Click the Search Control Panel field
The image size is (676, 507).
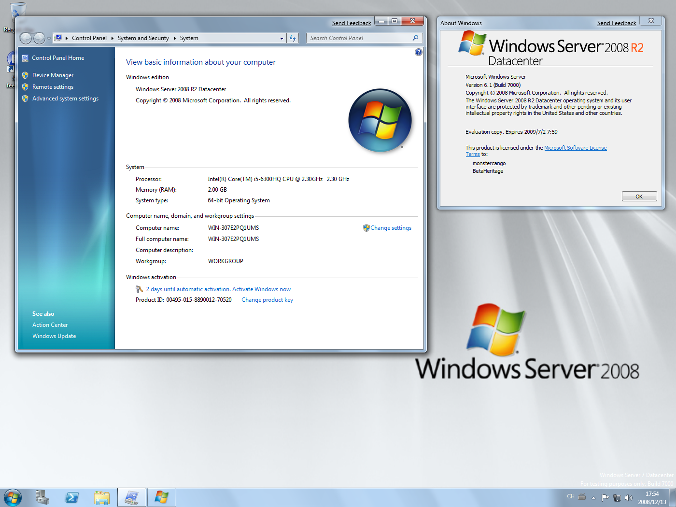[360, 38]
